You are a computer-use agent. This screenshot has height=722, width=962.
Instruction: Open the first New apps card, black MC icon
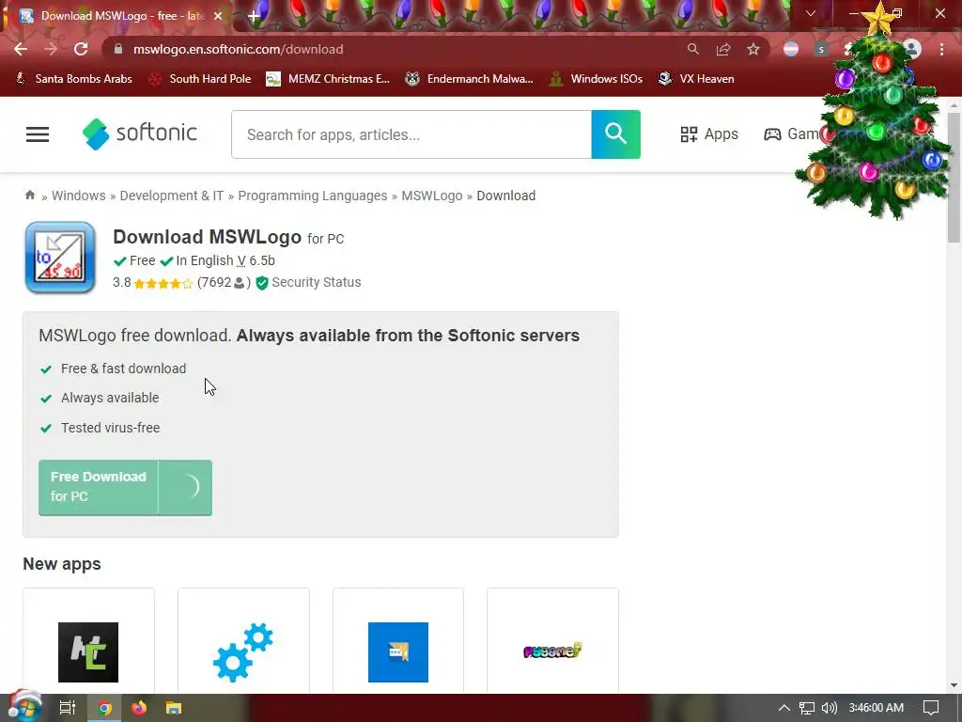(88, 641)
